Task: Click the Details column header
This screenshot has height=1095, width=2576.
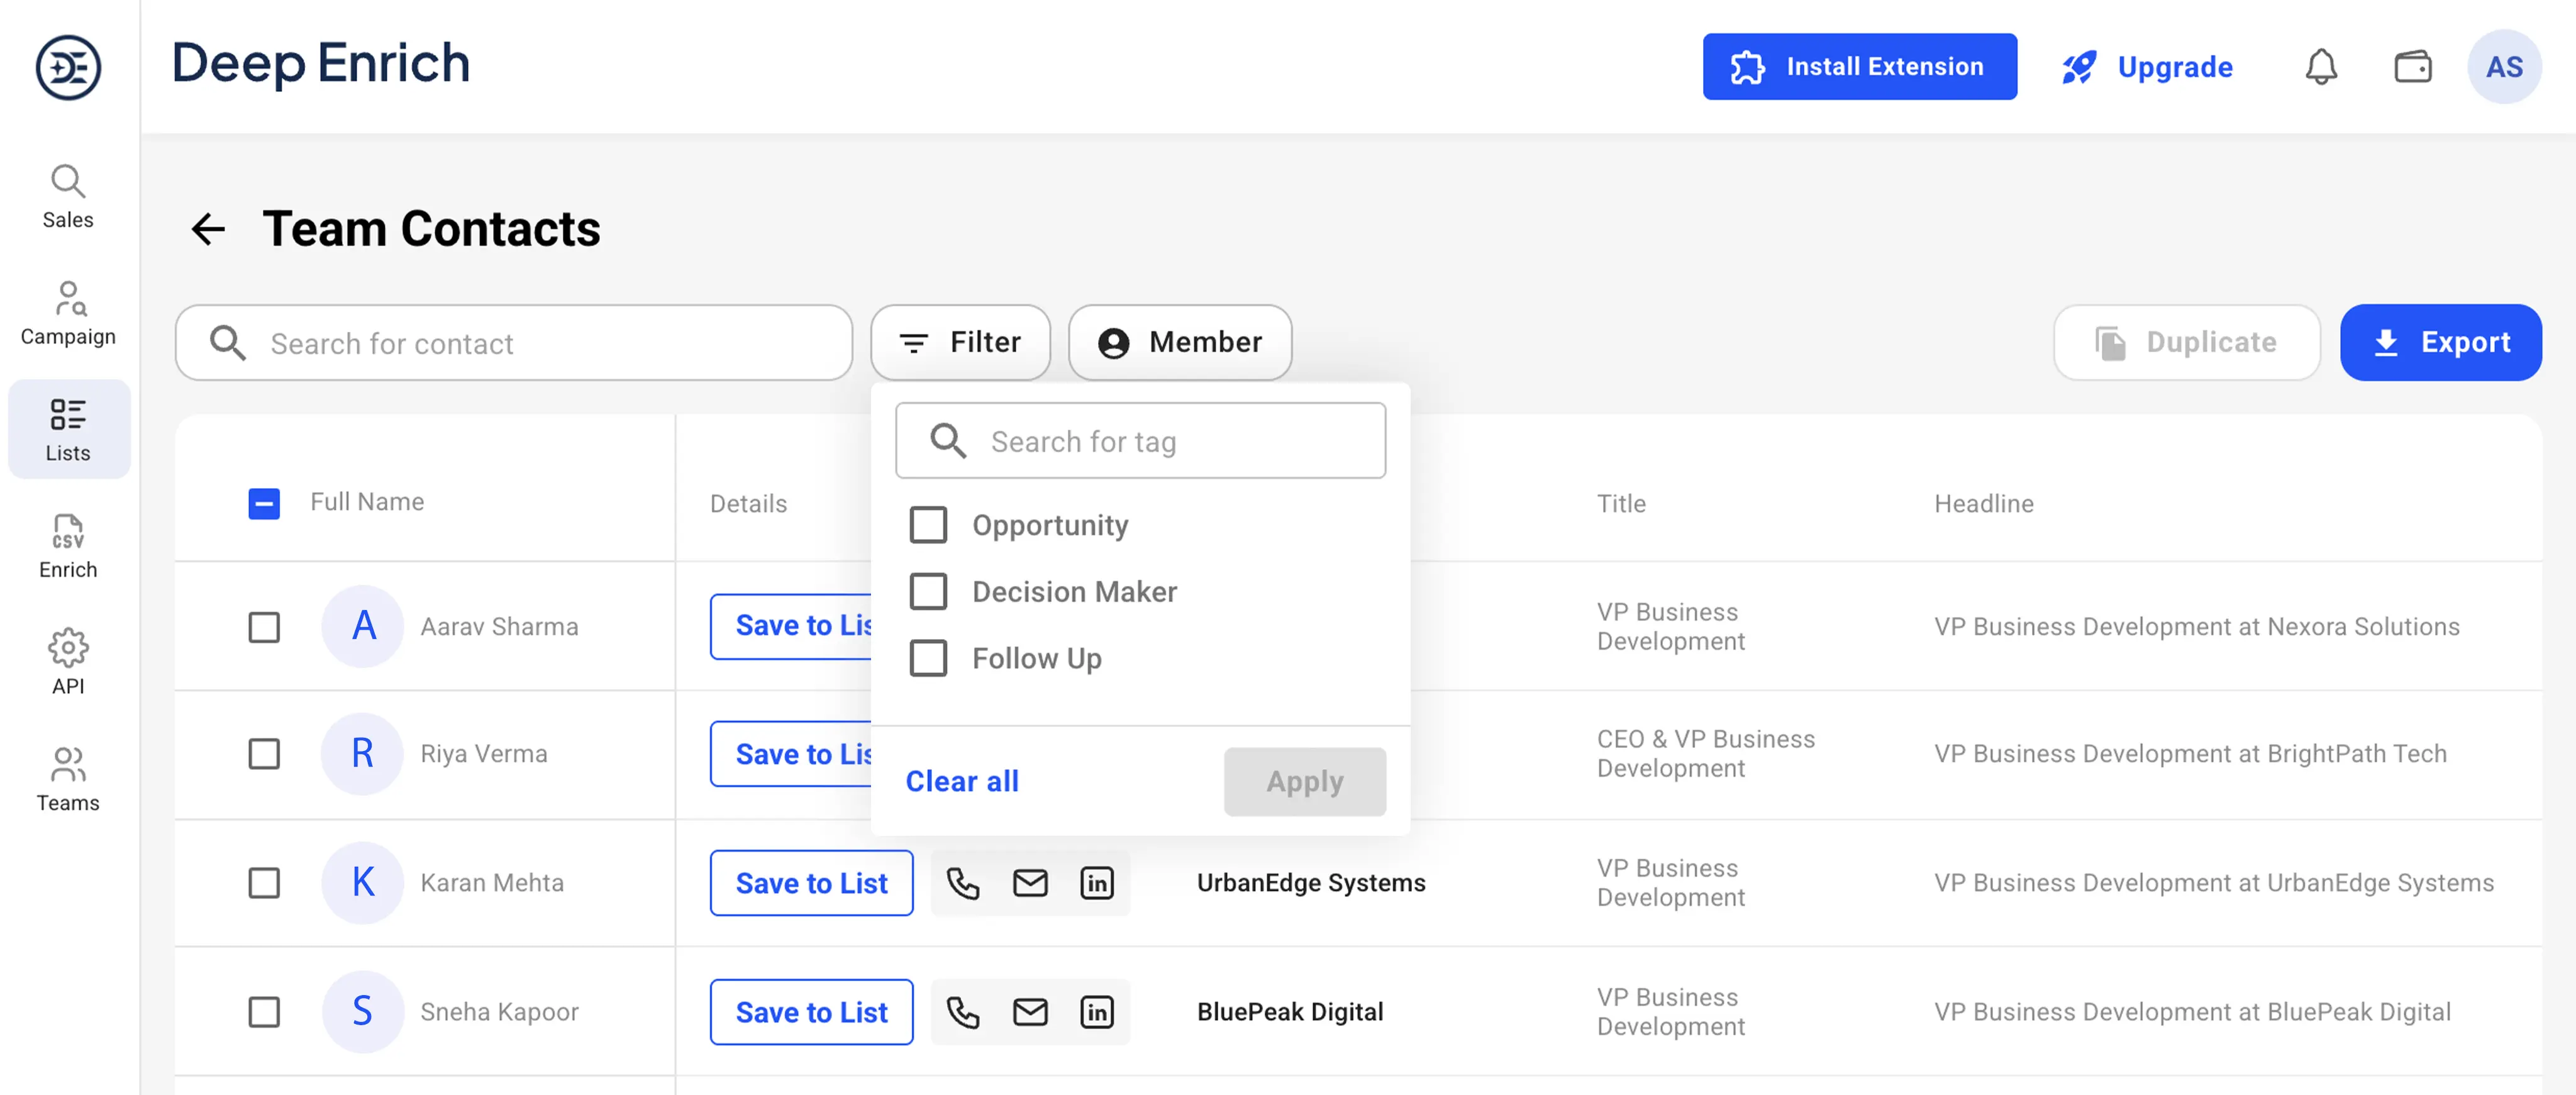Action: [748, 504]
